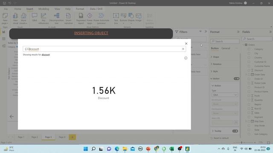Click the Format pane search box
Screen dimensions: 273x153
(225, 41)
